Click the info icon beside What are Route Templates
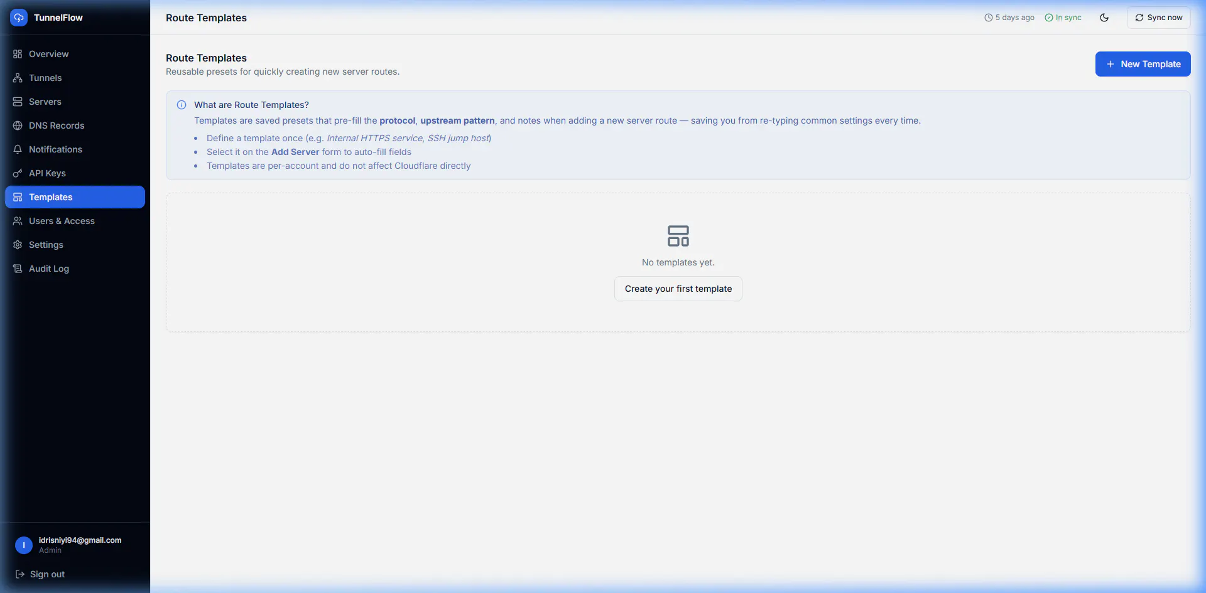1206x593 pixels. pyautogui.click(x=182, y=105)
